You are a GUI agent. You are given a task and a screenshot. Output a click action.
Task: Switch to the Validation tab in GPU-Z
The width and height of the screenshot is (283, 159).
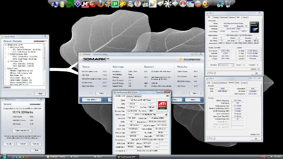[138, 96]
